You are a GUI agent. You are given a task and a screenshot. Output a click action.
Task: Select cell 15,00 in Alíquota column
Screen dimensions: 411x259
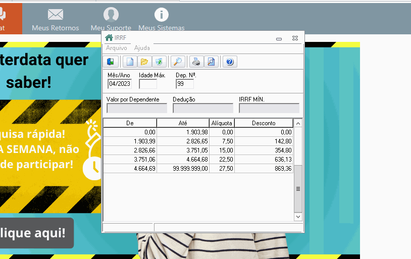[222, 150]
